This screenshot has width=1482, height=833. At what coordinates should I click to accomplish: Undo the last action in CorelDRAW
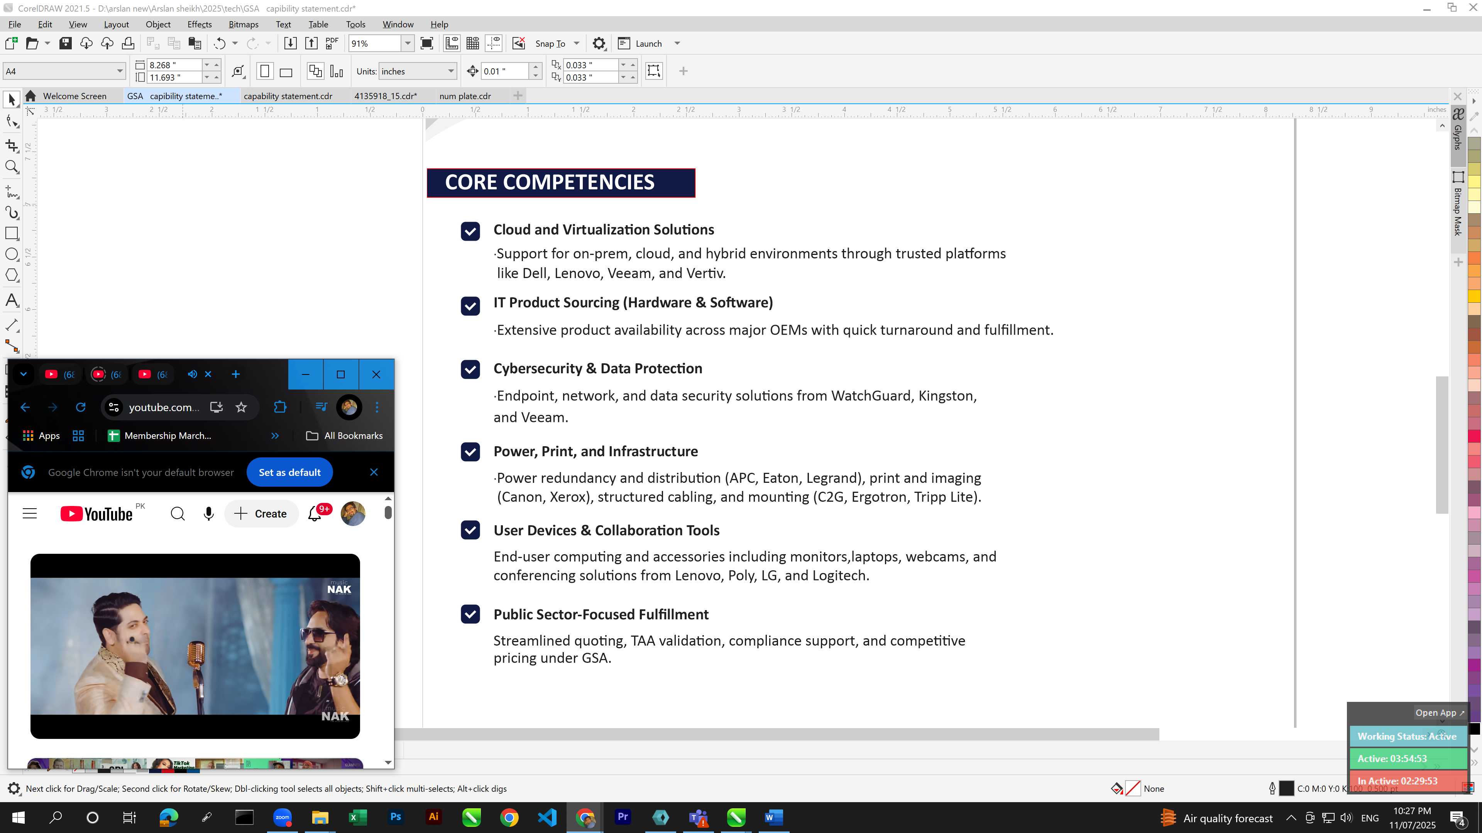[219, 43]
